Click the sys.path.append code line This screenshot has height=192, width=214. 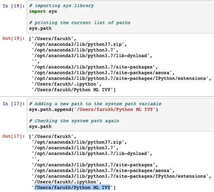click(93, 110)
